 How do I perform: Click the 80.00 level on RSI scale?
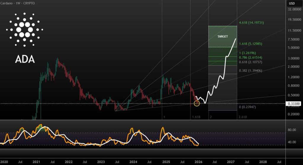pyautogui.click(x=292, y=130)
